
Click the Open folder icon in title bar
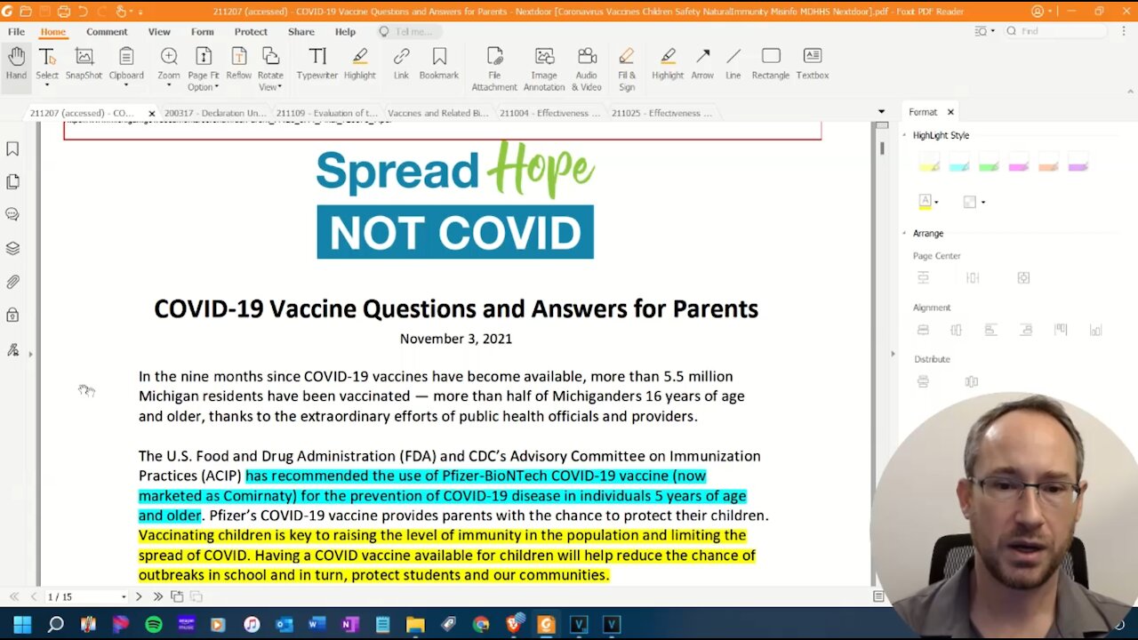[x=26, y=12]
